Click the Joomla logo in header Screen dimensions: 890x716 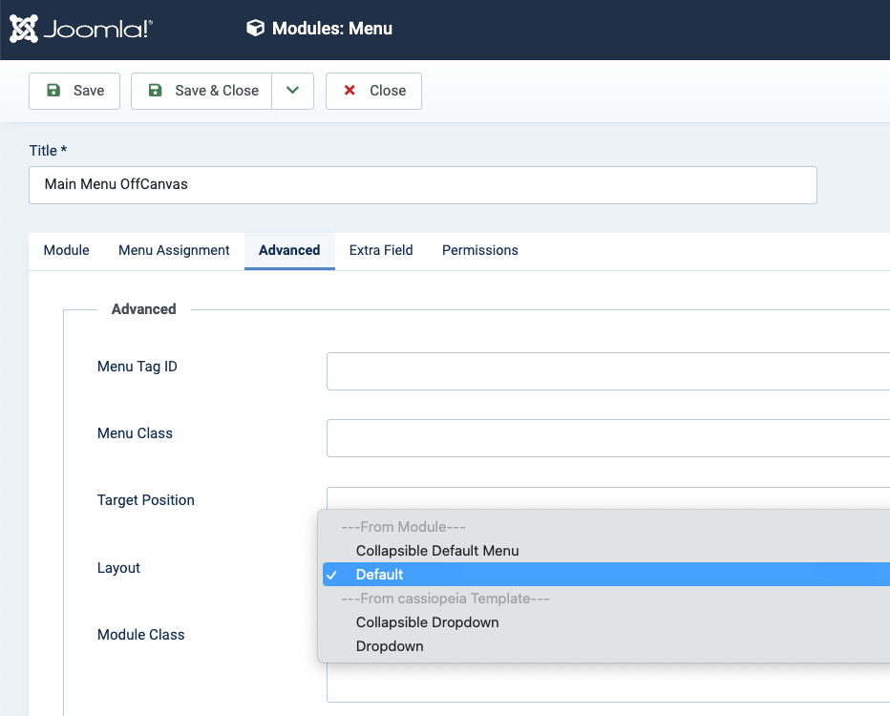click(80, 29)
